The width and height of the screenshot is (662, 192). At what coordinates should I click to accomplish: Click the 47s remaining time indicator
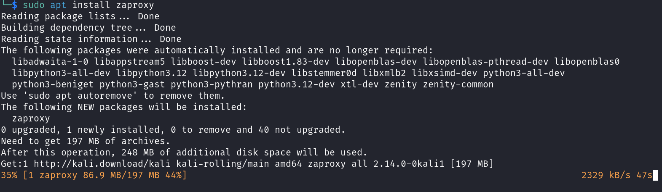(x=644, y=175)
